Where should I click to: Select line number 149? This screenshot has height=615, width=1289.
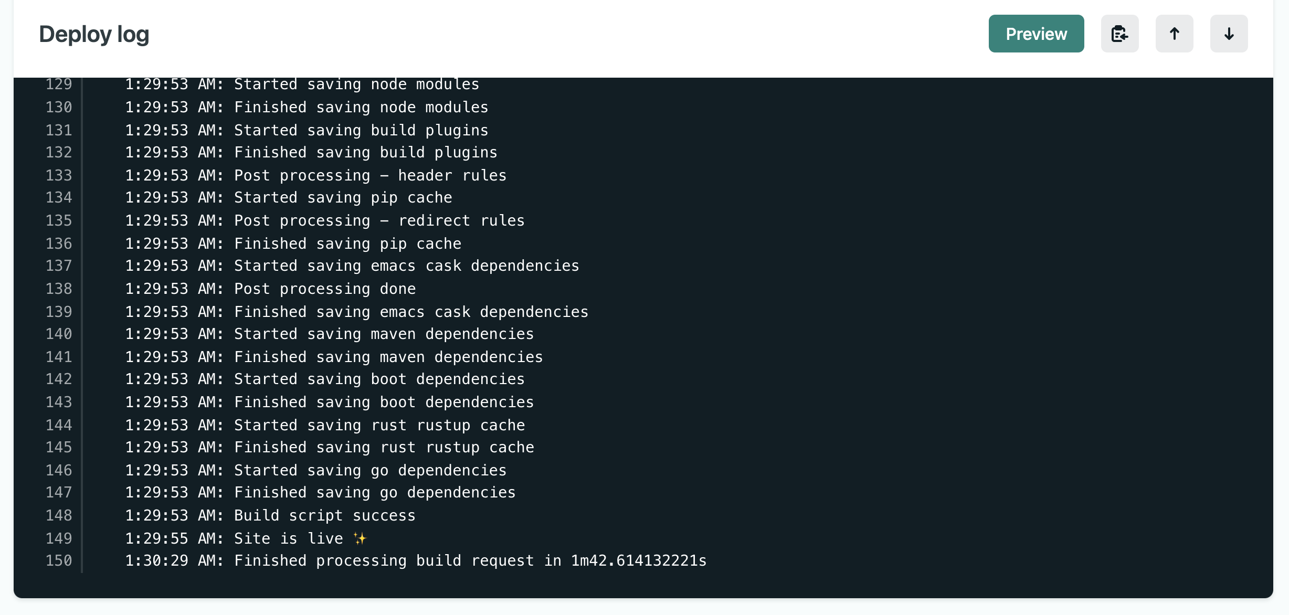tap(59, 538)
